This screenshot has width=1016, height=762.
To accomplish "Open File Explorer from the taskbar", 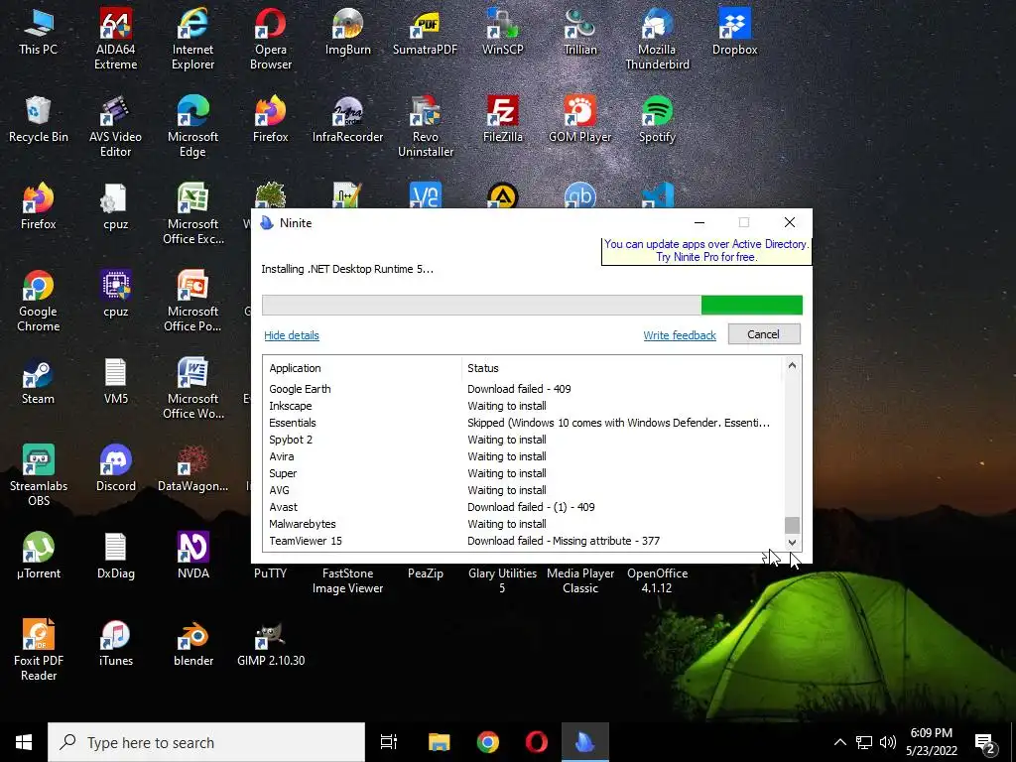I will coord(439,742).
